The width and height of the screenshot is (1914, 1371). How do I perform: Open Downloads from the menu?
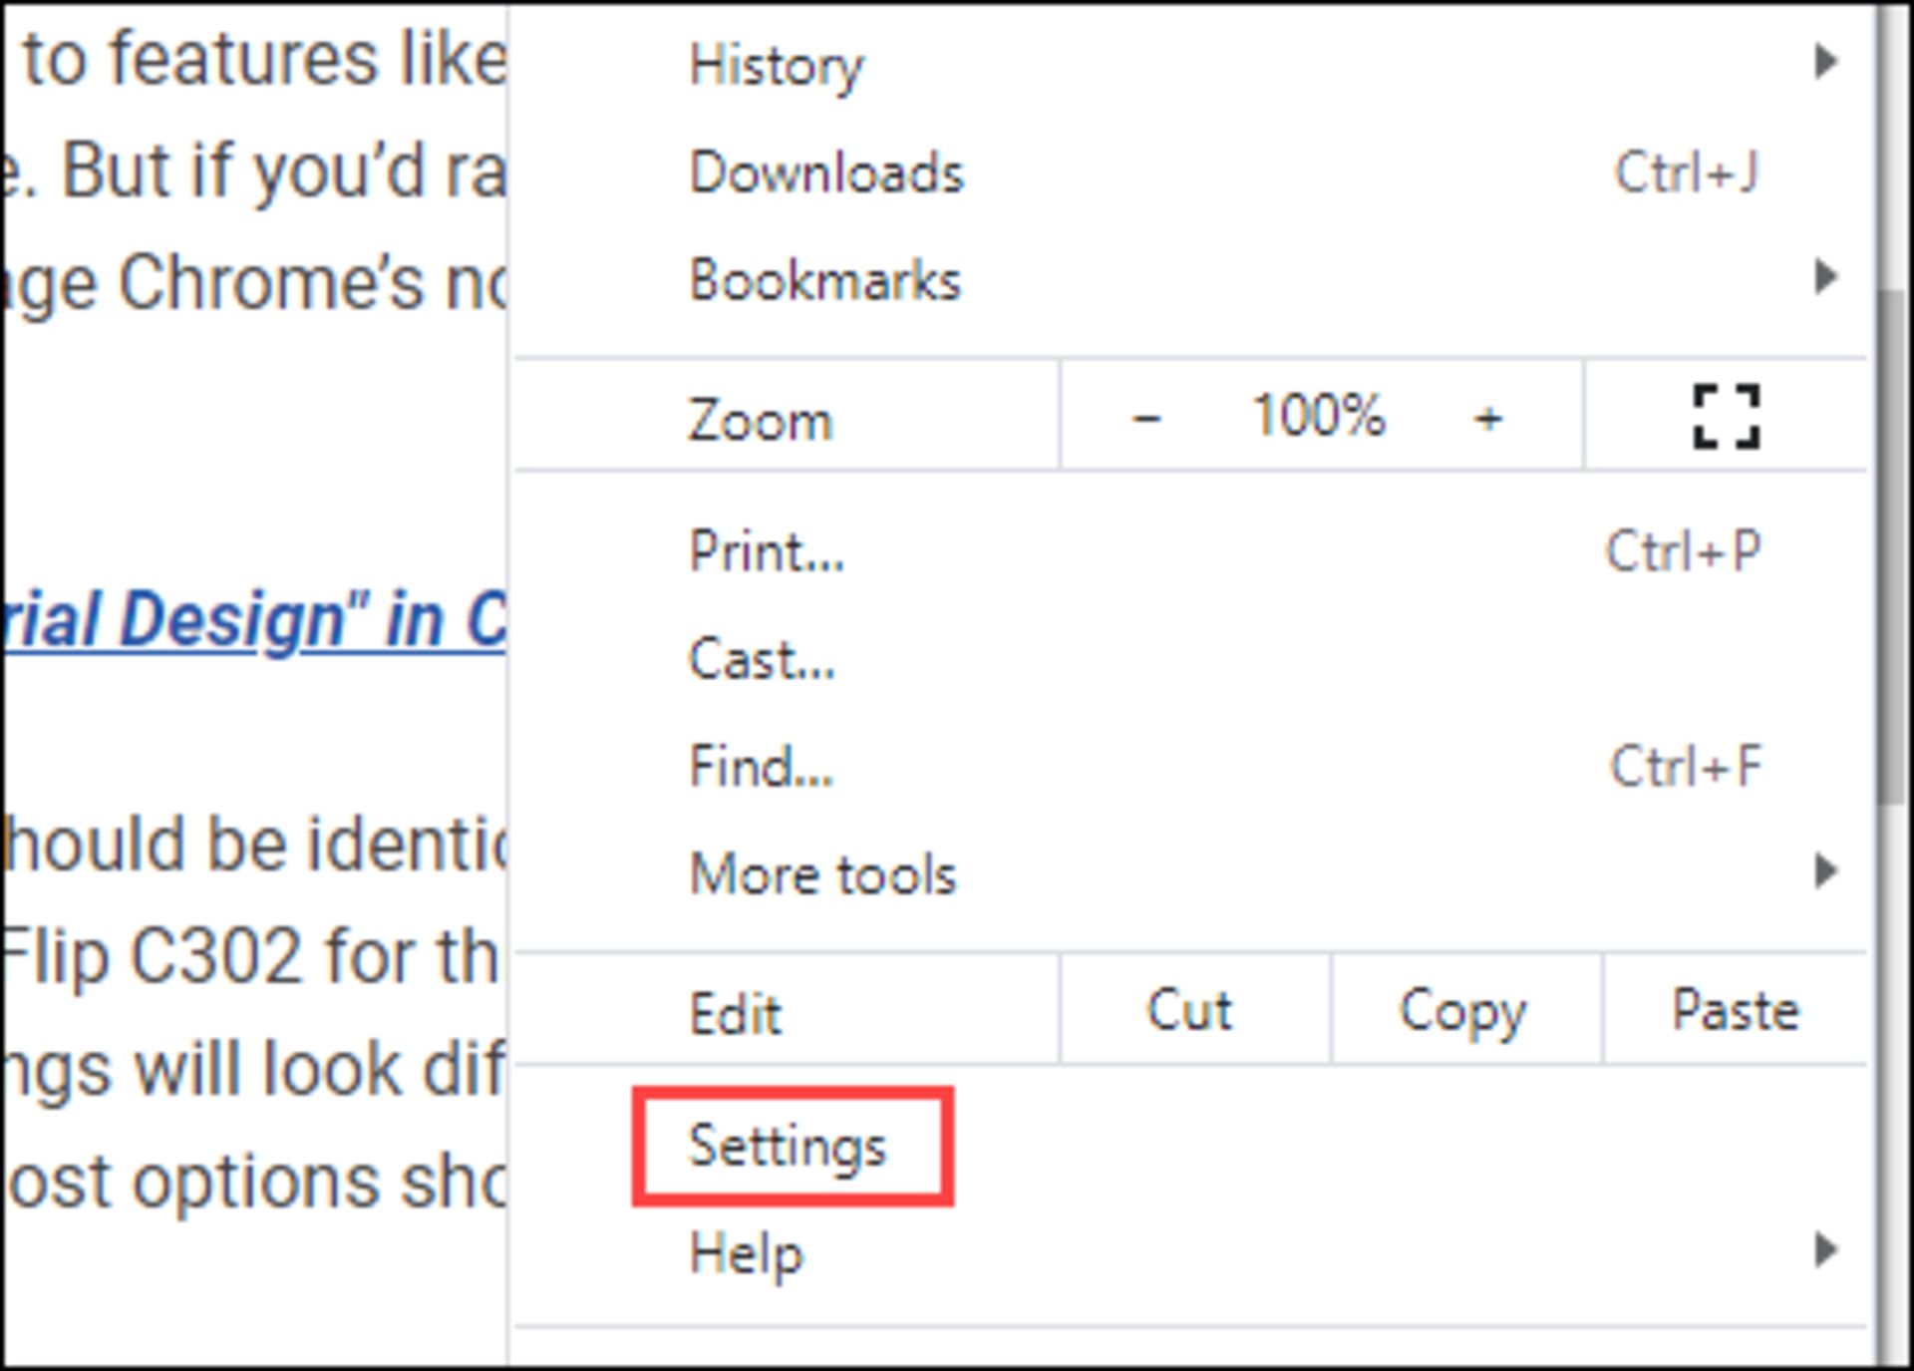coord(826,172)
